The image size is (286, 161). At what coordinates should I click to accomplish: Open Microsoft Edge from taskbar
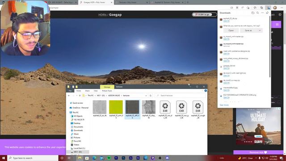[x=94, y=158]
